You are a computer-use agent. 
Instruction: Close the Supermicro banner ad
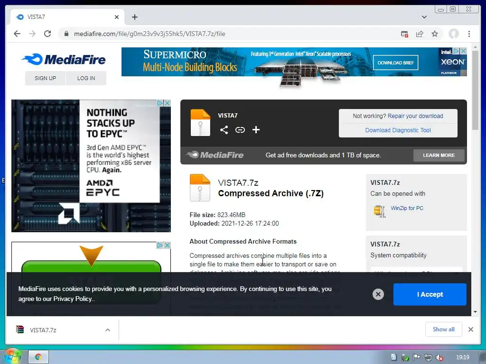[x=463, y=51]
